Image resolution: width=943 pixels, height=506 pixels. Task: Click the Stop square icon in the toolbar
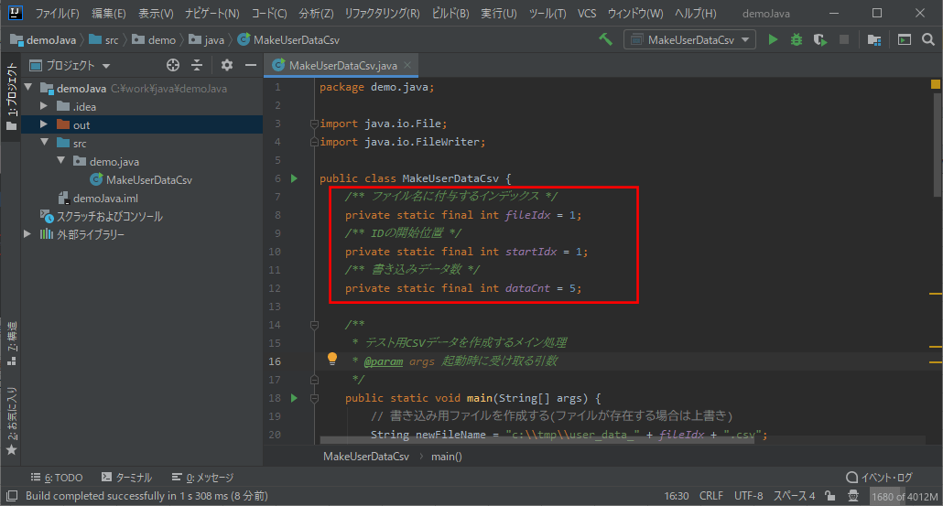[844, 39]
